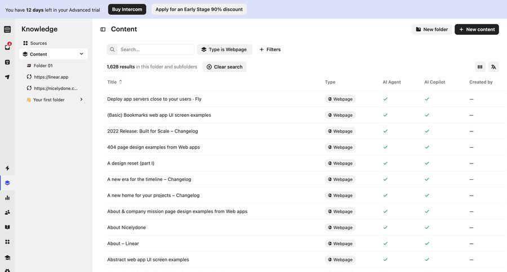507x272 pixels.
Task: Open 2022 Release: Built for Scale – Changelog
Action: tap(153, 132)
